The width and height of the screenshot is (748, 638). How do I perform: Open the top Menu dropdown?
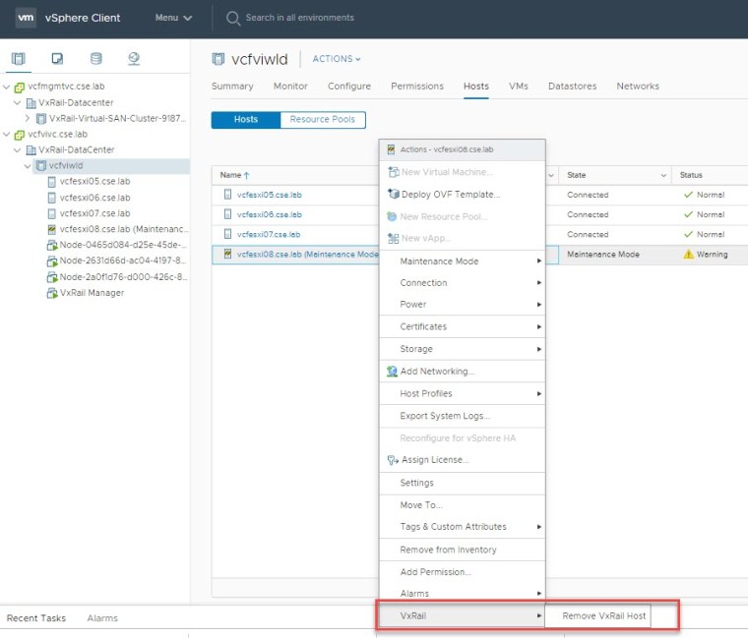173,18
